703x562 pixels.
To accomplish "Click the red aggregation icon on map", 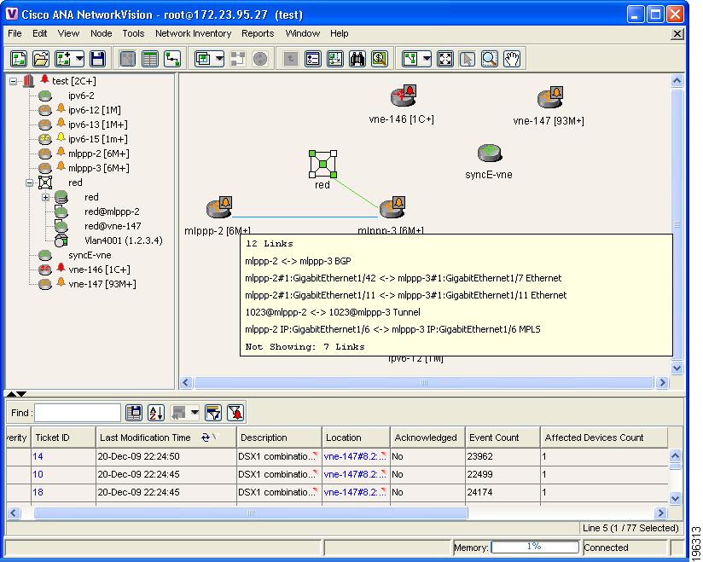I will tap(322, 164).
